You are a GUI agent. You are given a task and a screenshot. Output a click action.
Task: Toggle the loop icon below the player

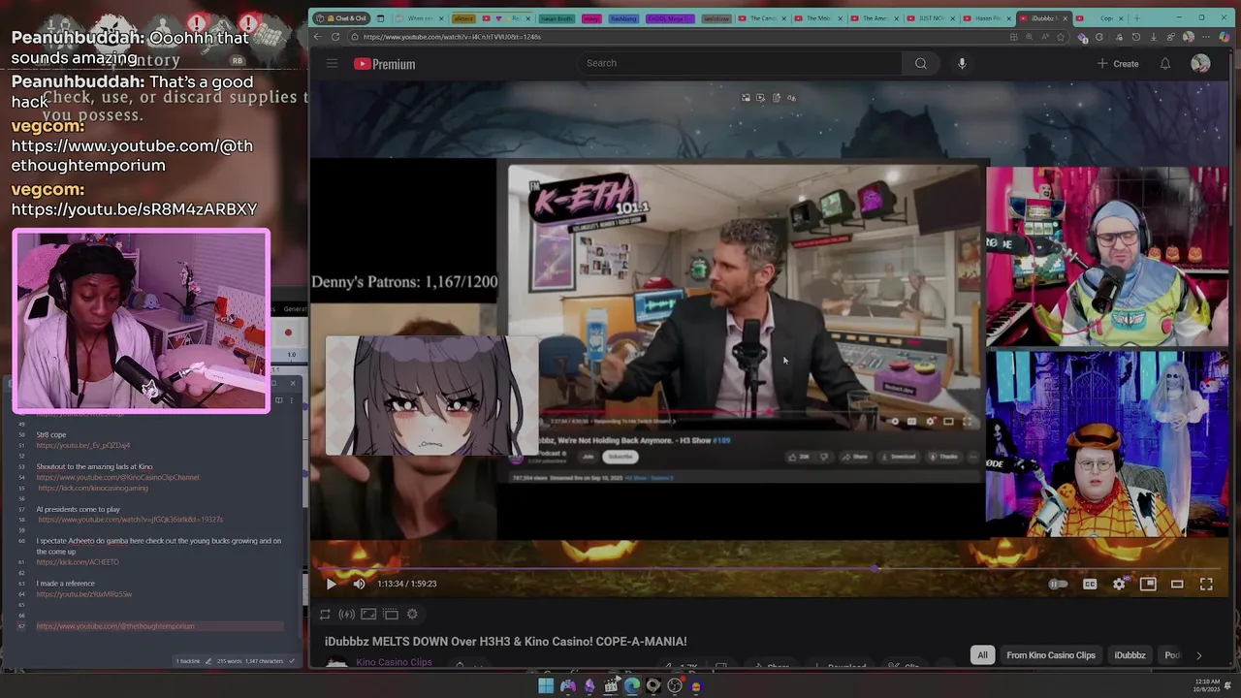(325, 614)
